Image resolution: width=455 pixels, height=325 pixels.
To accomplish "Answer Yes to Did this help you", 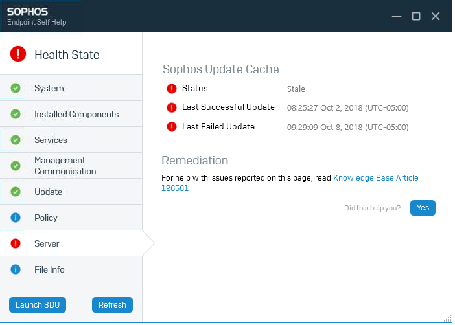I will (x=423, y=208).
